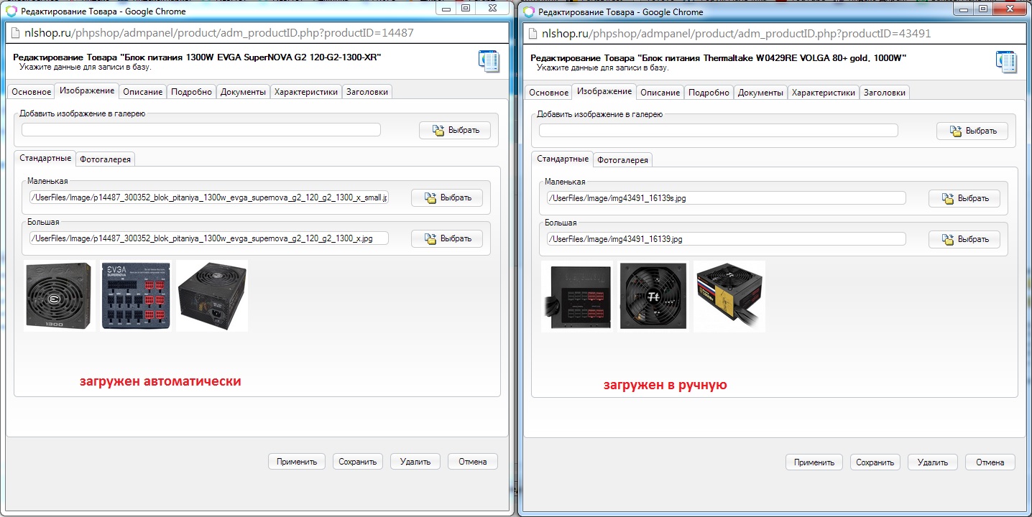Go to the Документы tab in the Thermaltake window
The width and height of the screenshot is (1032, 517).
coord(760,93)
